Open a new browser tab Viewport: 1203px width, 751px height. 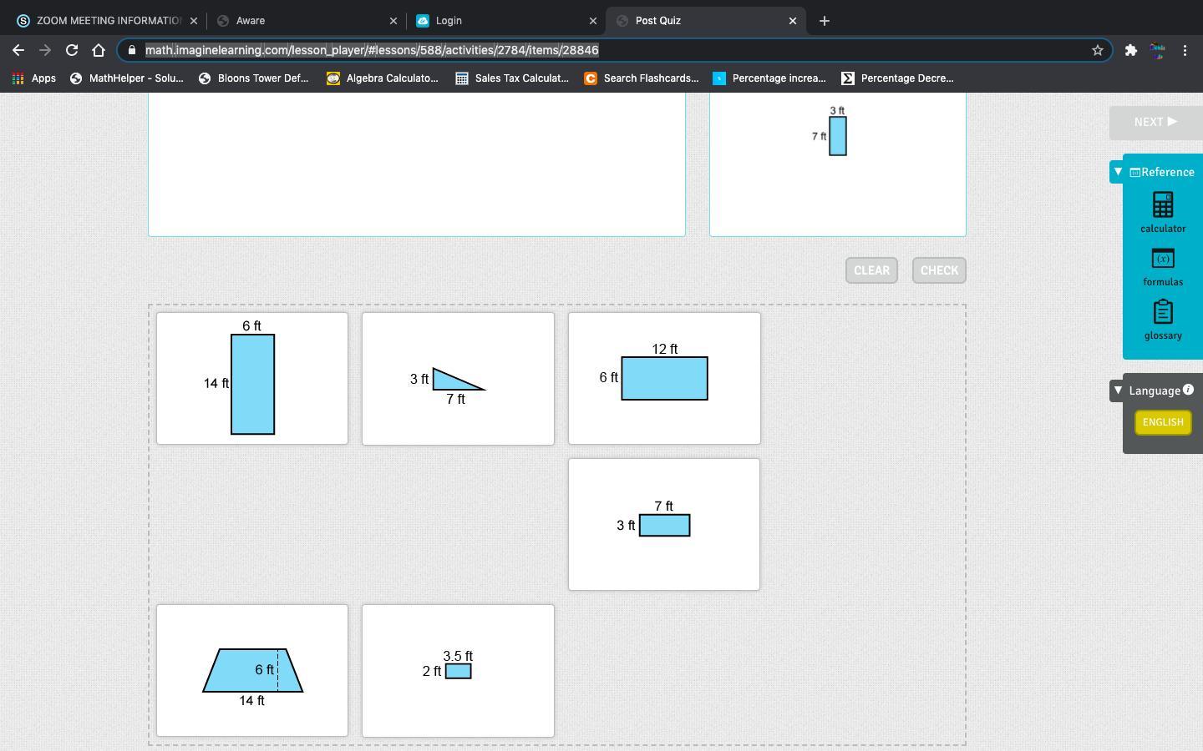click(x=825, y=20)
